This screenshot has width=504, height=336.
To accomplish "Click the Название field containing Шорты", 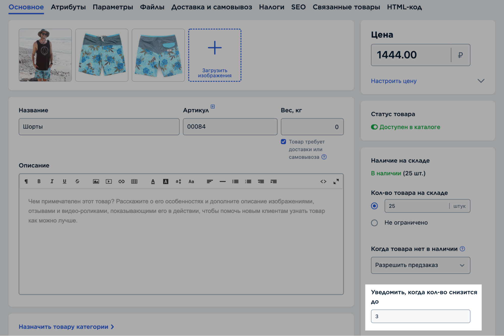I will (99, 127).
